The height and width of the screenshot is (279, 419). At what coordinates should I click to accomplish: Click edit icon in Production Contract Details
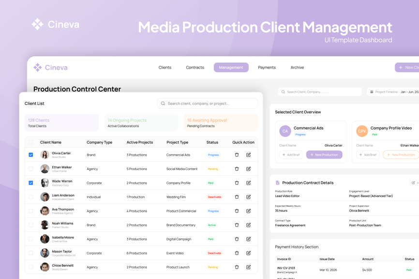[414, 183]
